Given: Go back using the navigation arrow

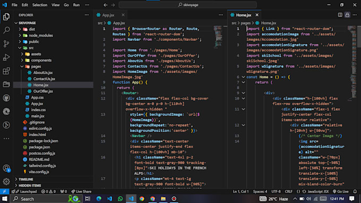Looking at the screenshot, I should 106,5.
